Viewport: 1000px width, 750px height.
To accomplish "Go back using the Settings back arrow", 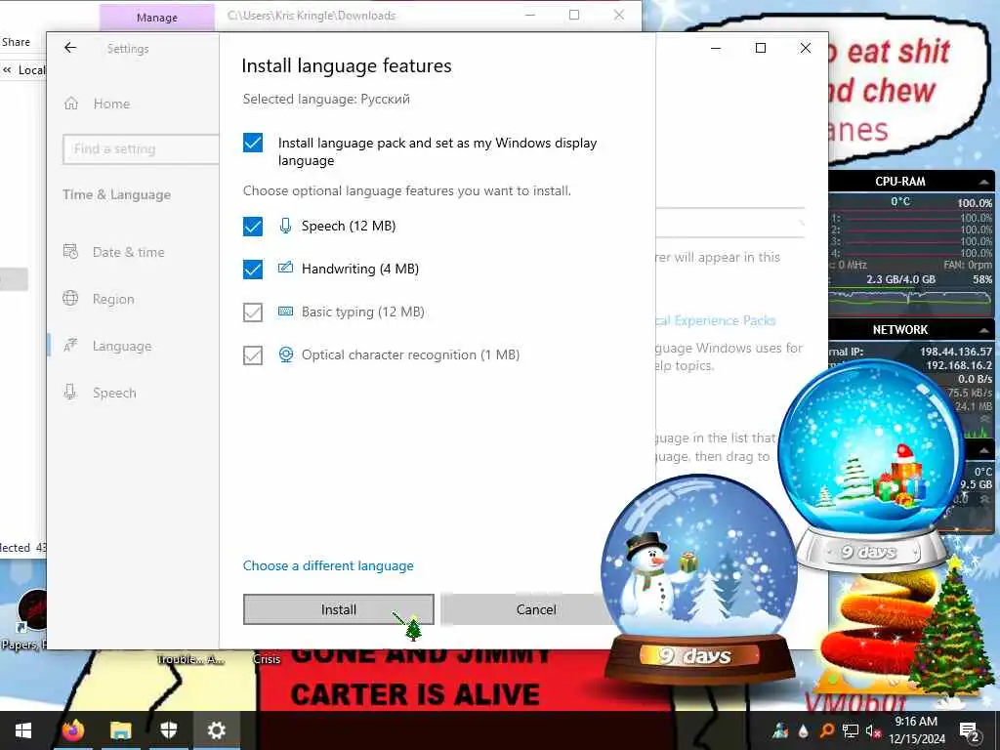I will point(70,48).
